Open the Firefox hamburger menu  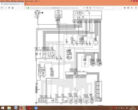pos(136,8)
